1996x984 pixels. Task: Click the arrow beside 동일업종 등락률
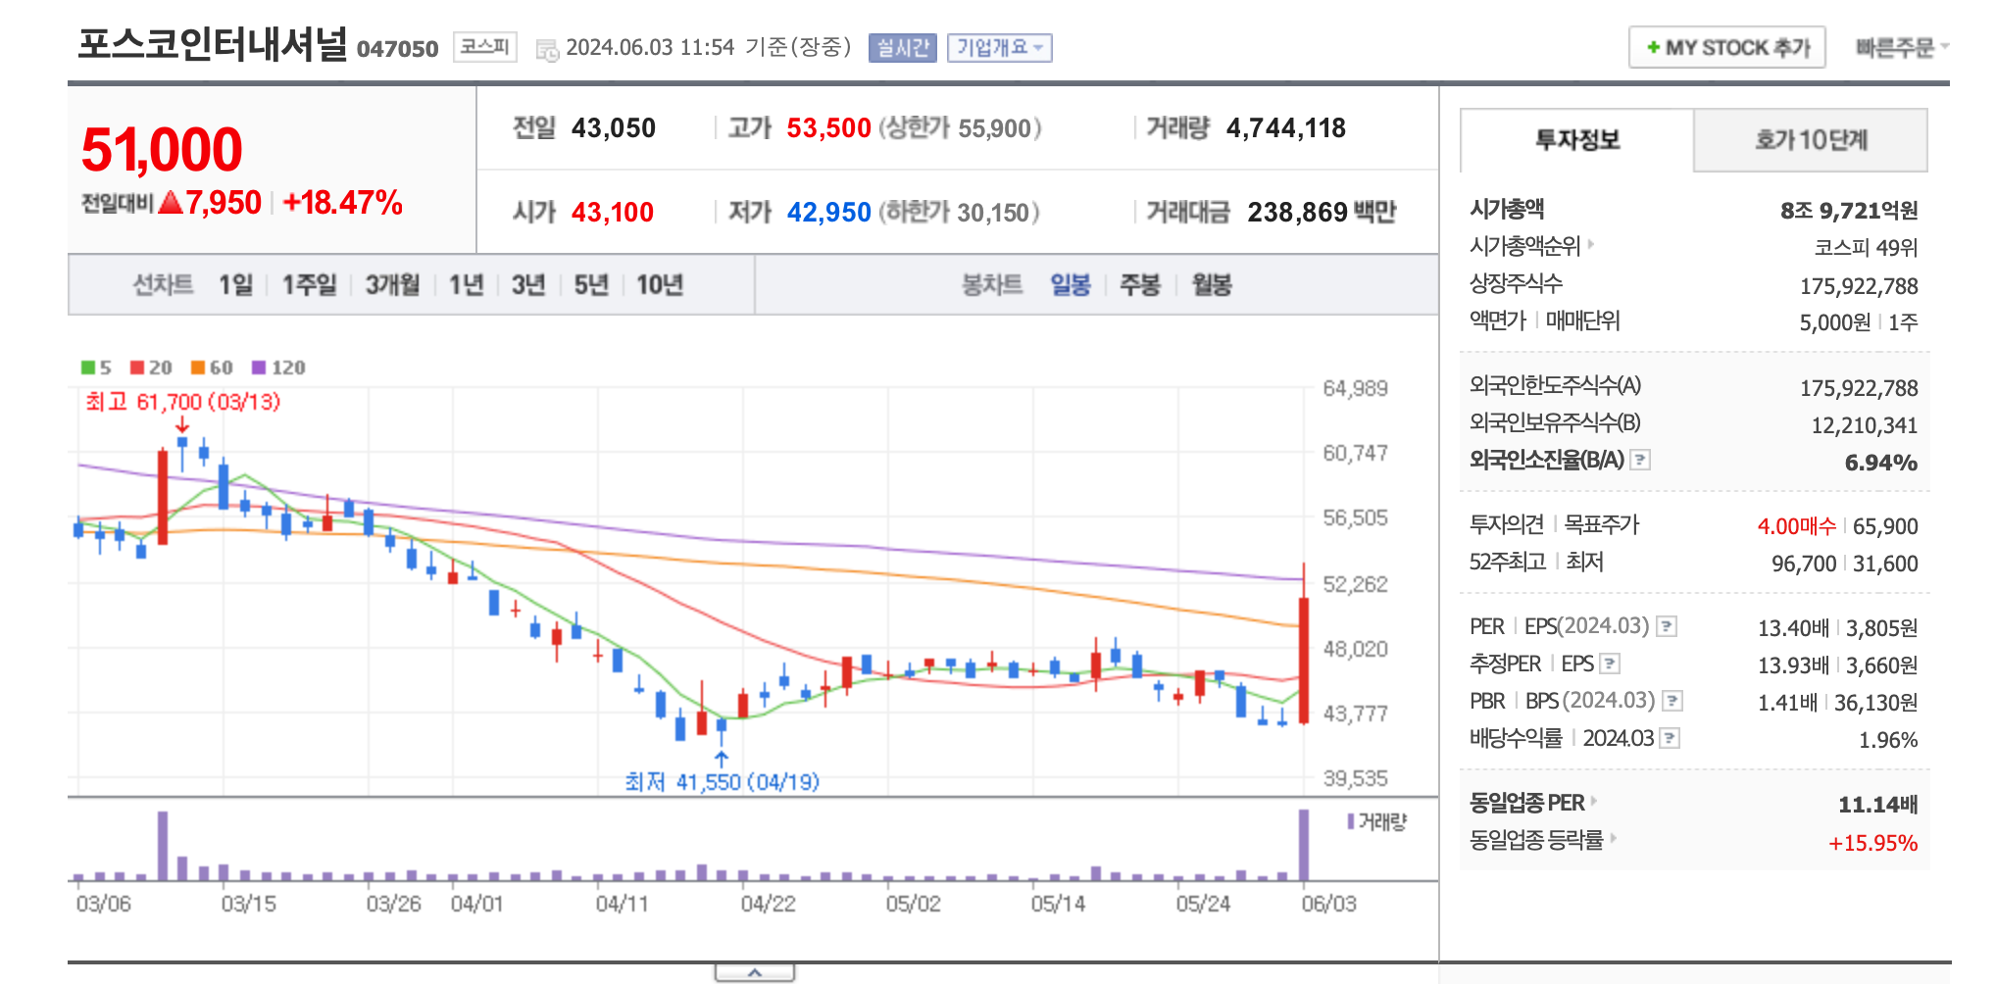coord(1614,838)
